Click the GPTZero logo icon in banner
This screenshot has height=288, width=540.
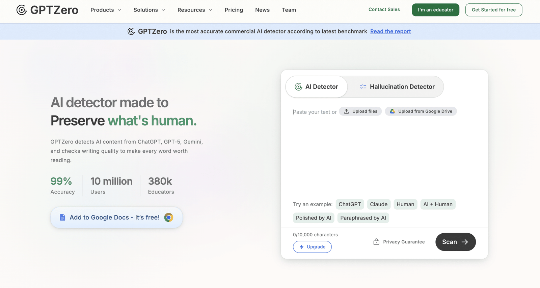[x=131, y=31]
